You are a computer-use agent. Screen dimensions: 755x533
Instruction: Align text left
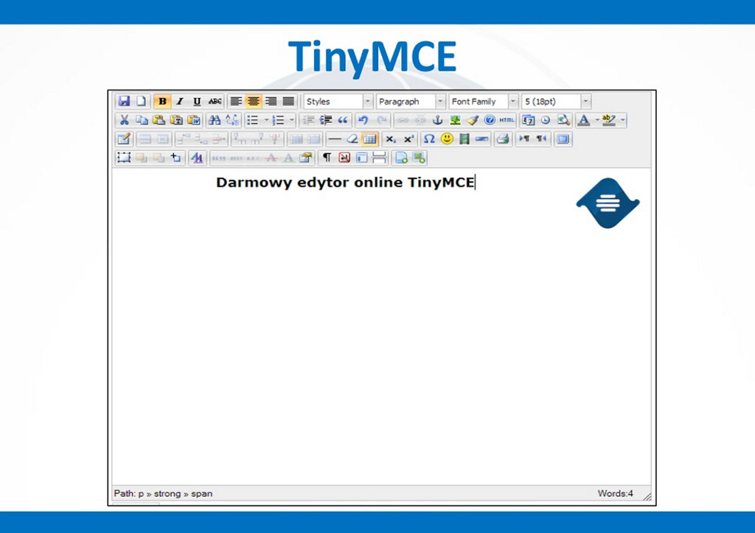point(236,101)
